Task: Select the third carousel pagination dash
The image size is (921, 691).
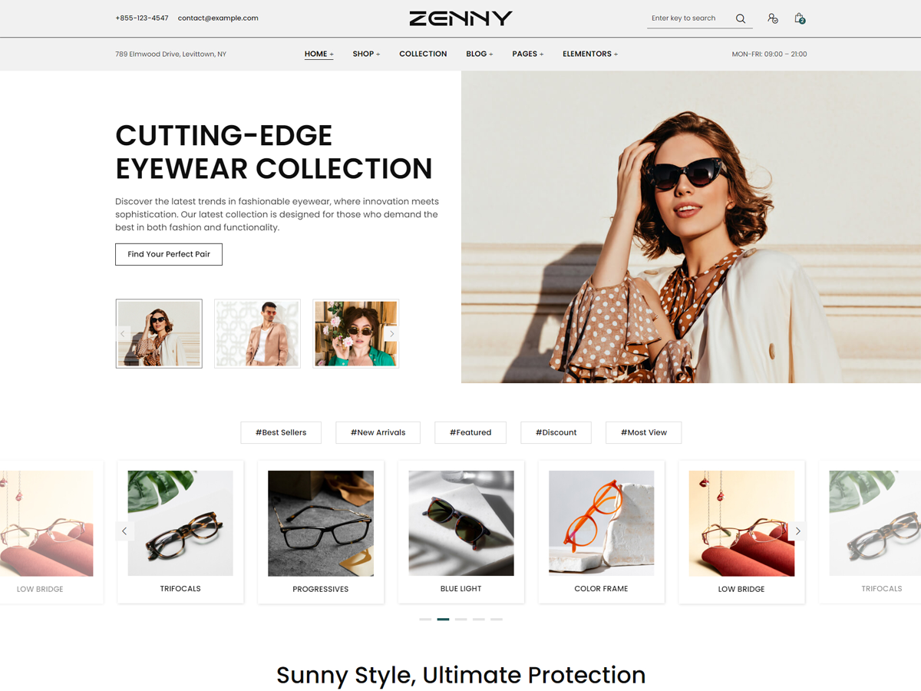Action: (x=460, y=619)
